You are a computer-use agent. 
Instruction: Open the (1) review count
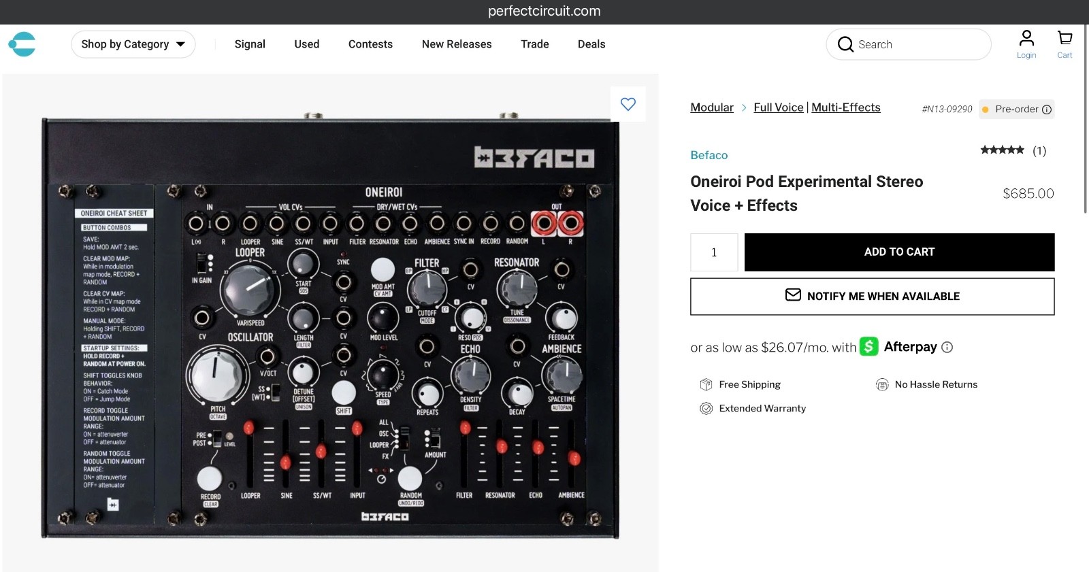coord(1039,151)
